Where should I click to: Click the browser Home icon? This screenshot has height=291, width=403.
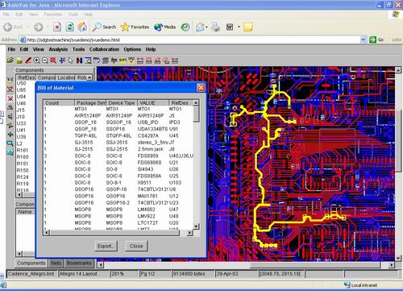82,27
